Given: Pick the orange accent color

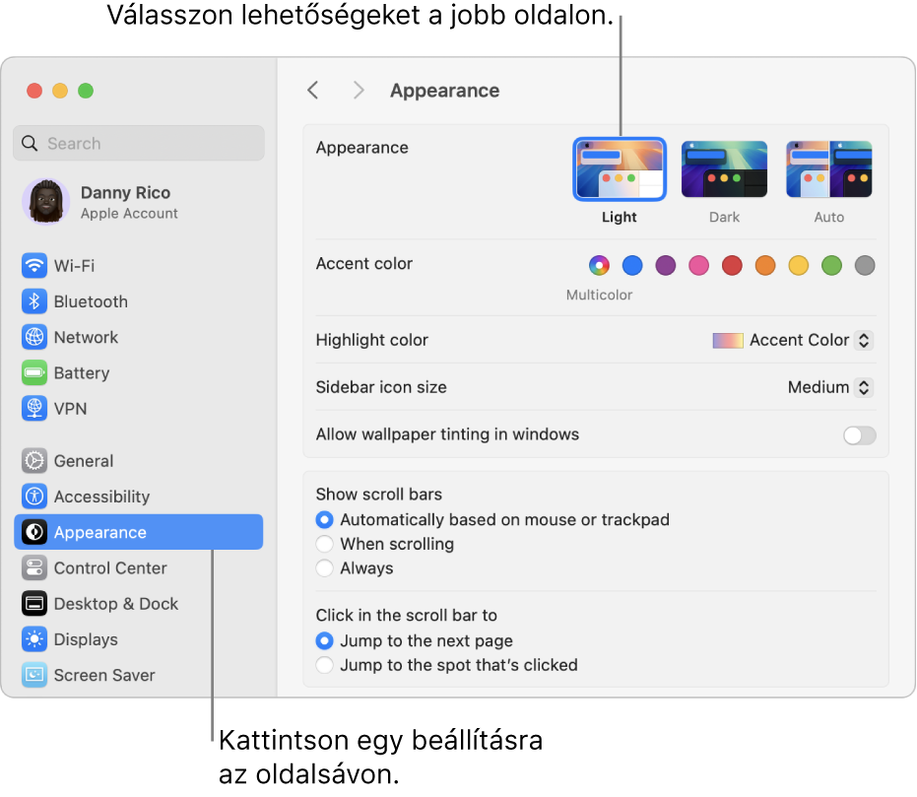Looking at the screenshot, I should click(765, 265).
